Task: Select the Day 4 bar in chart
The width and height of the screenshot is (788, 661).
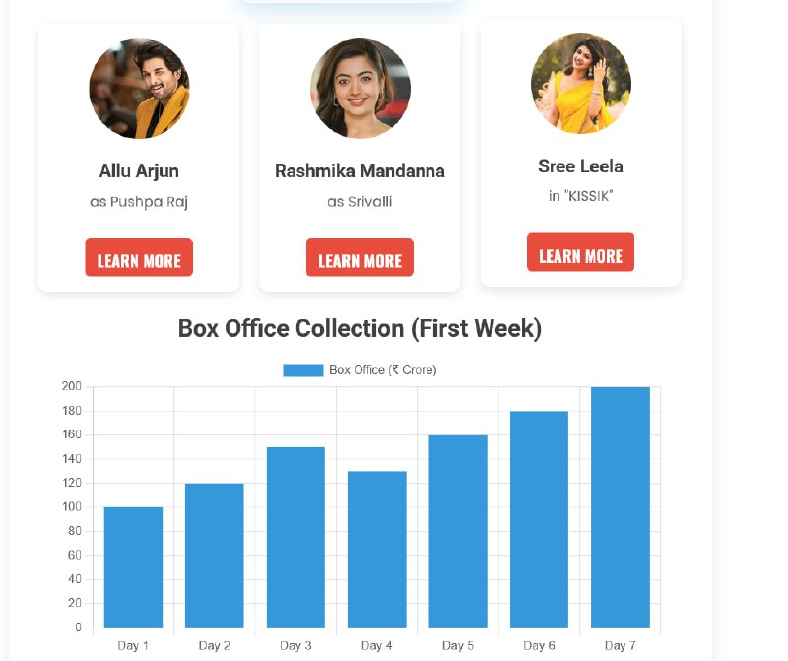Action: pyautogui.click(x=377, y=549)
